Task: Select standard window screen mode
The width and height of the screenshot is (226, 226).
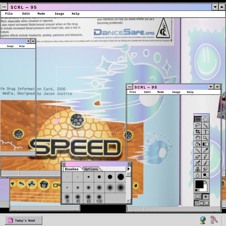Action: click(x=196, y=203)
